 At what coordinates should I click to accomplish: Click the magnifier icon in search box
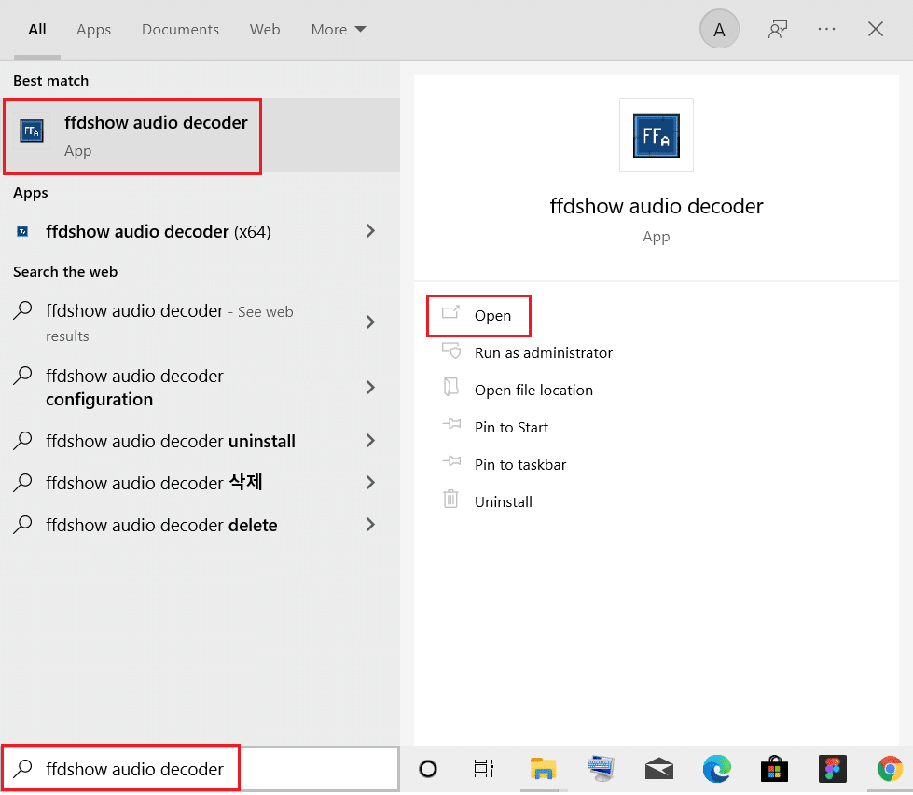tap(22, 769)
